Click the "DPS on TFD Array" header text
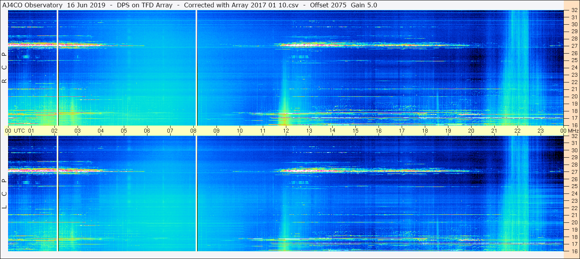The image size is (580, 259). click(144, 5)
